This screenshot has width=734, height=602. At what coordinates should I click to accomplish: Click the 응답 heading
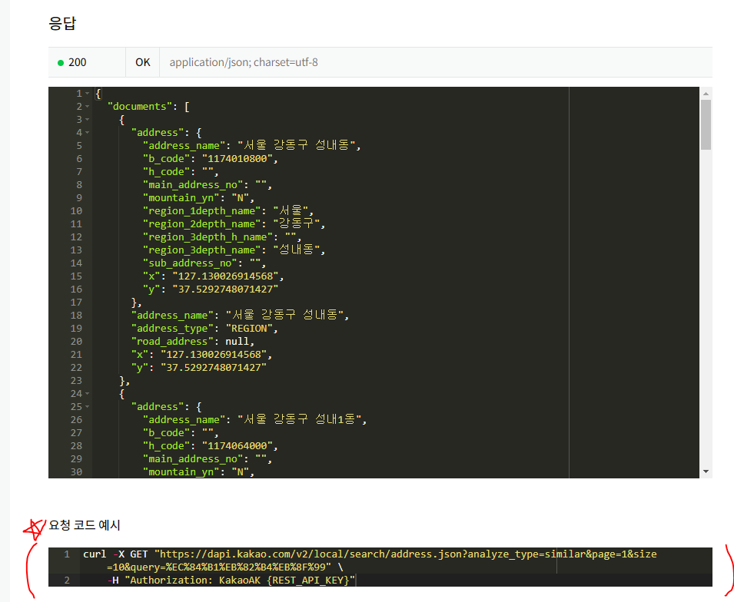(x=62, y=23)
